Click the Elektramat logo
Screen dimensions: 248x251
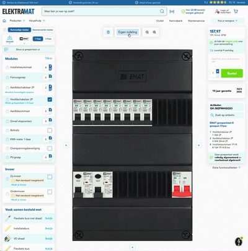click(x=19, y=12)
